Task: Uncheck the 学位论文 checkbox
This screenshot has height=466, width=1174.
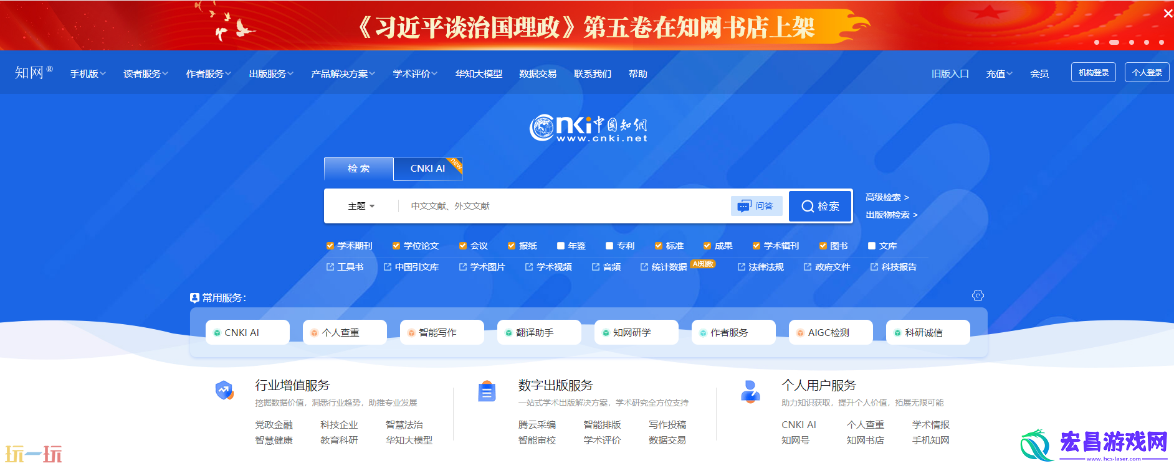Action: pos(396,246)
